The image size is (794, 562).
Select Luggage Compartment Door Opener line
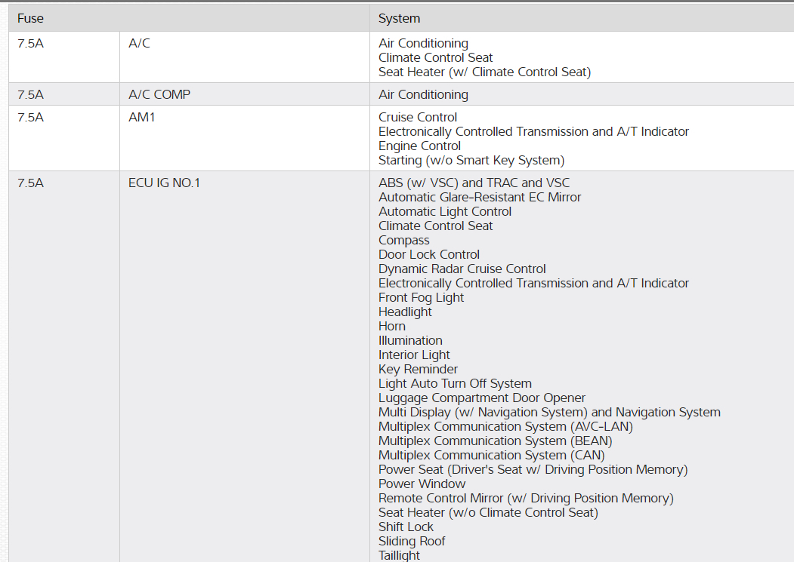coord(482,398)
